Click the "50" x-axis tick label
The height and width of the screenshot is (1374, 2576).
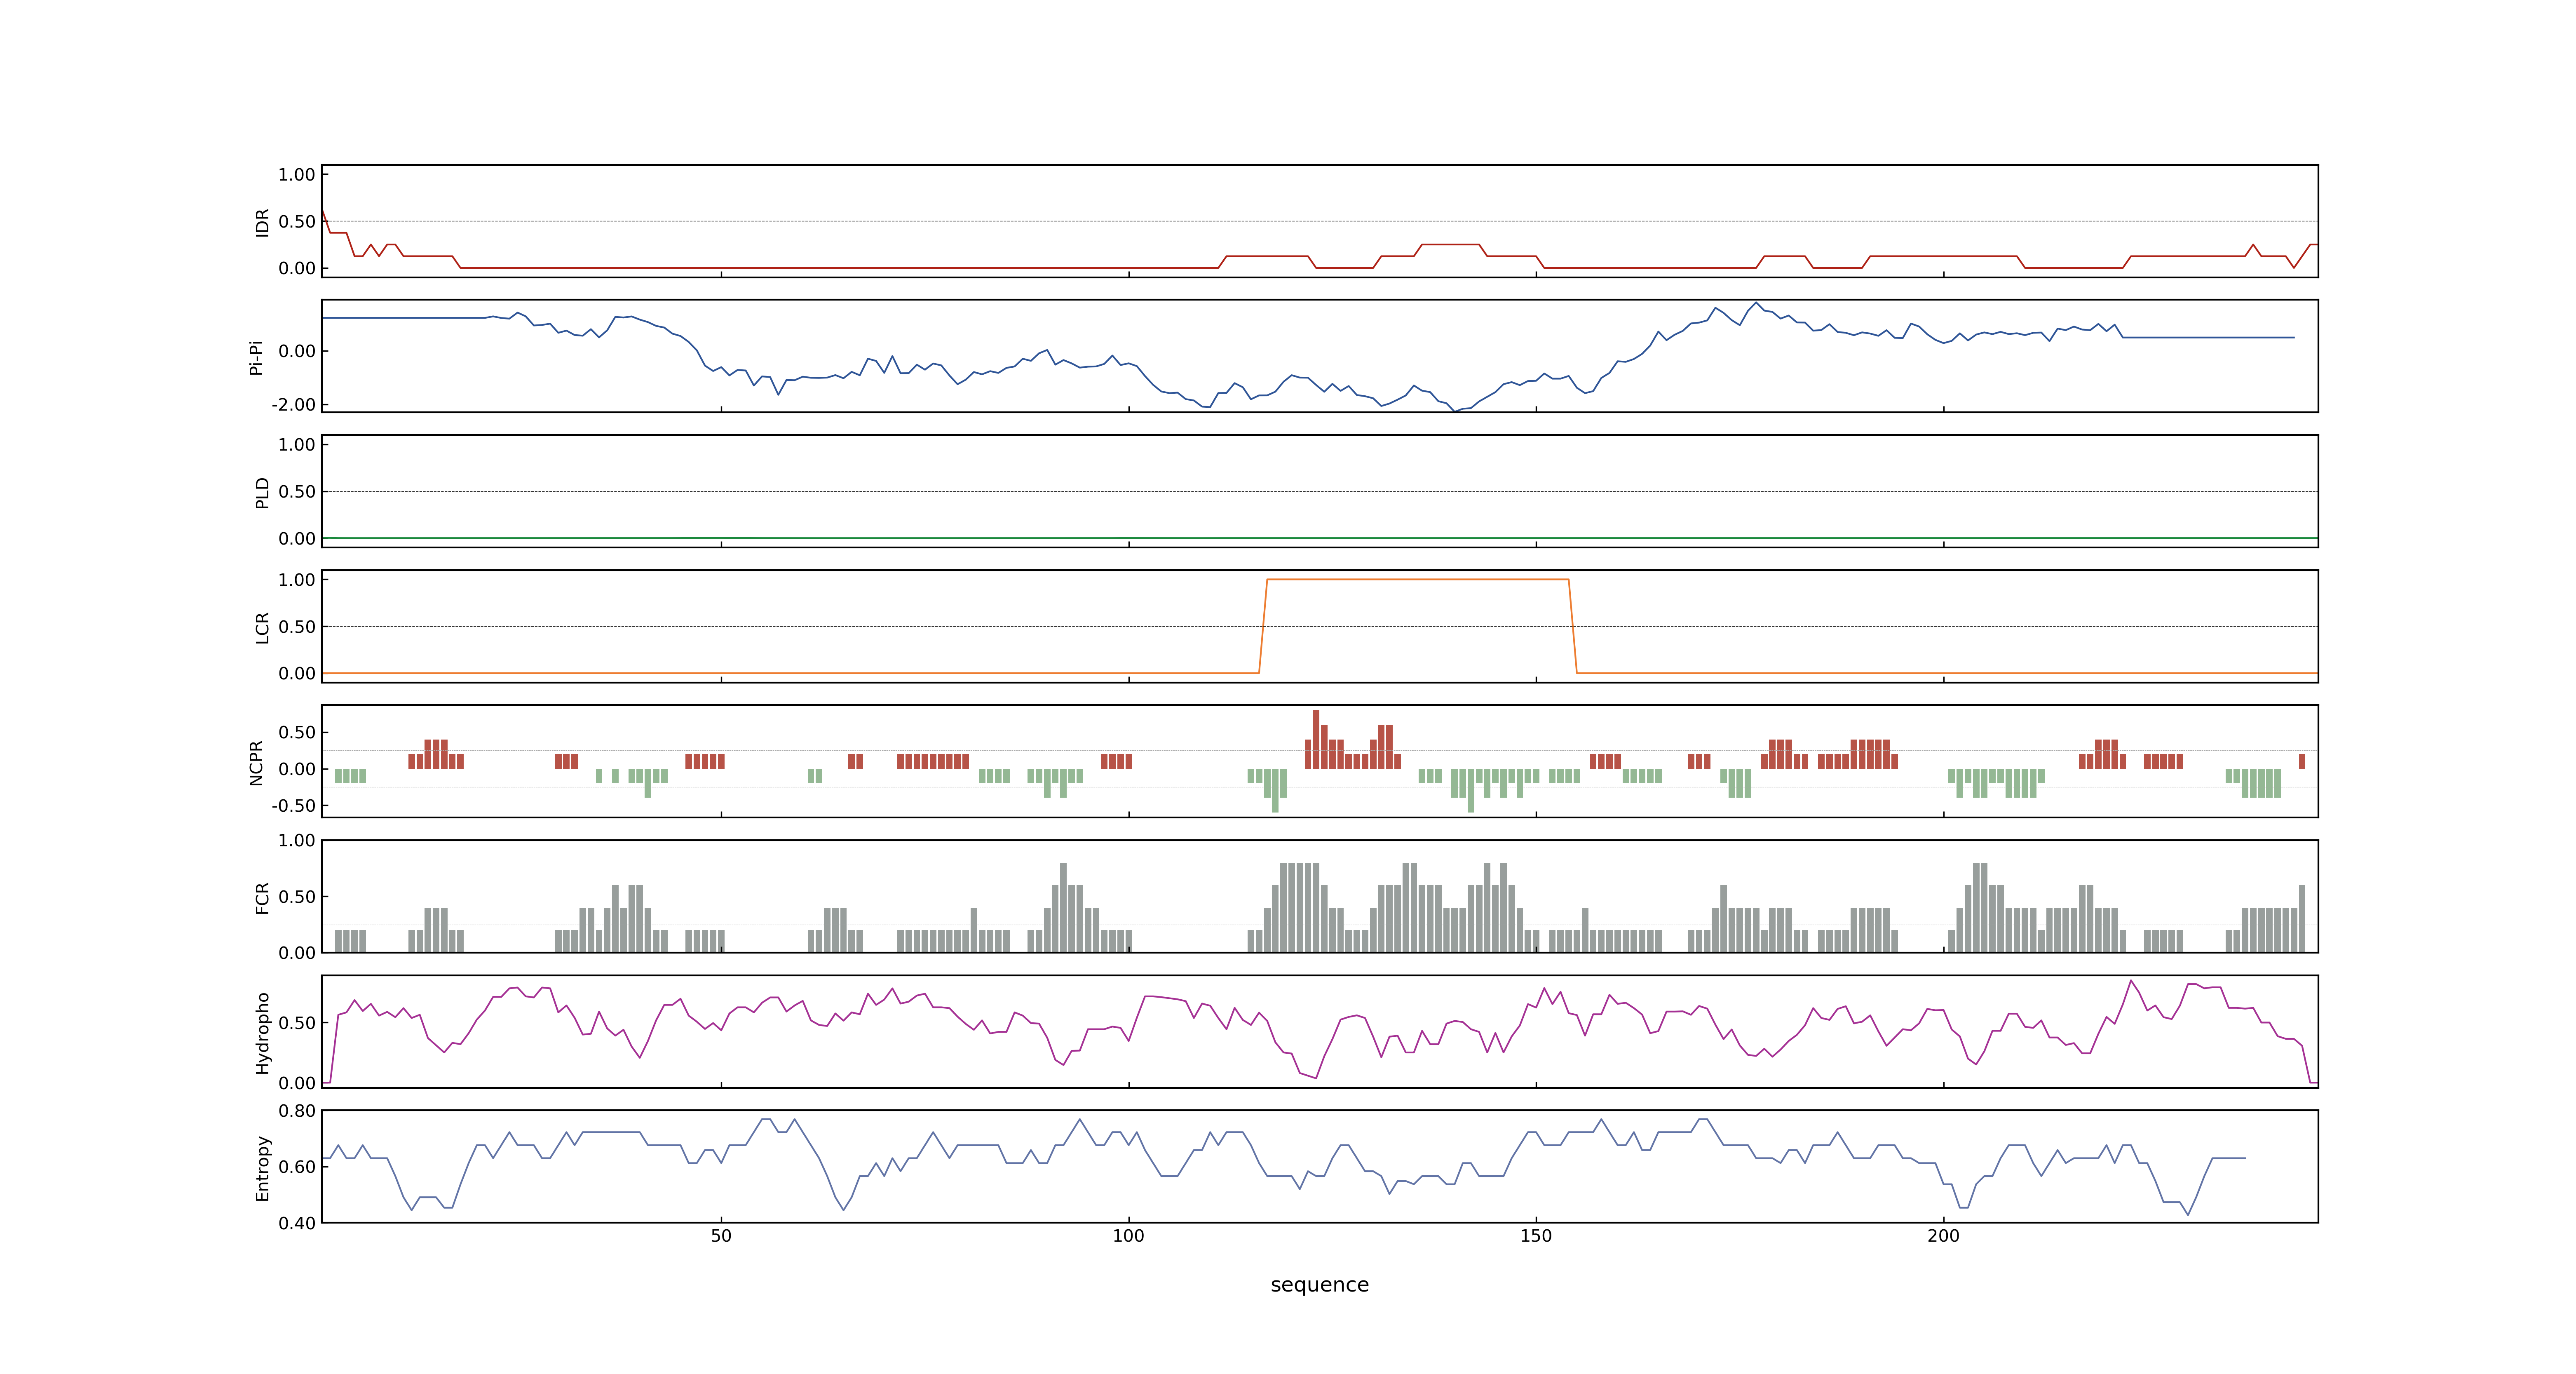[721, 1235]
